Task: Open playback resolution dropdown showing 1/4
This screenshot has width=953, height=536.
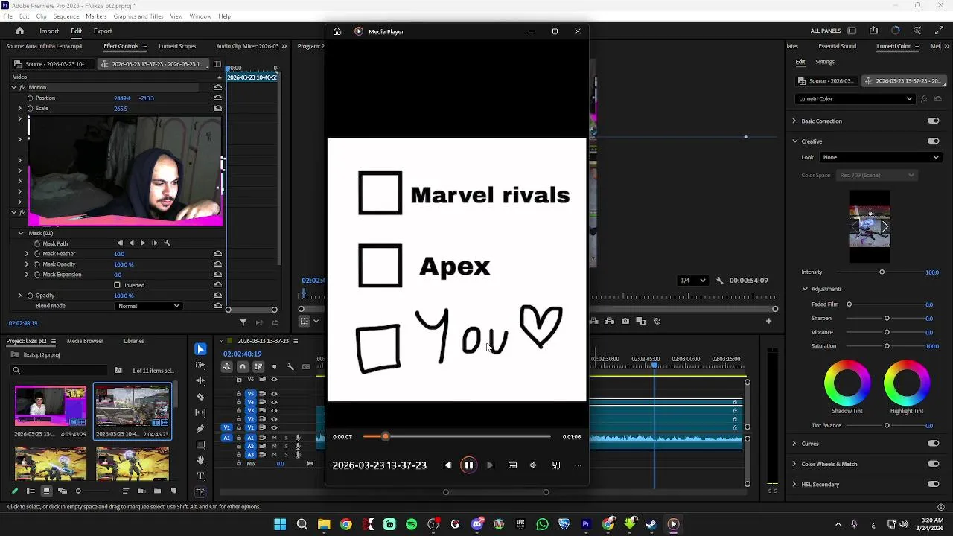Action: [x=693, y=281]
